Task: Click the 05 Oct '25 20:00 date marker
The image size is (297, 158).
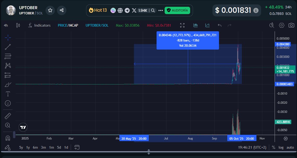Action: (x=242, y=139)
